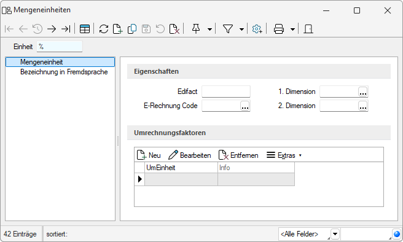Open pin dropdown arrow

pyautogui.click(x=209, y=29)
